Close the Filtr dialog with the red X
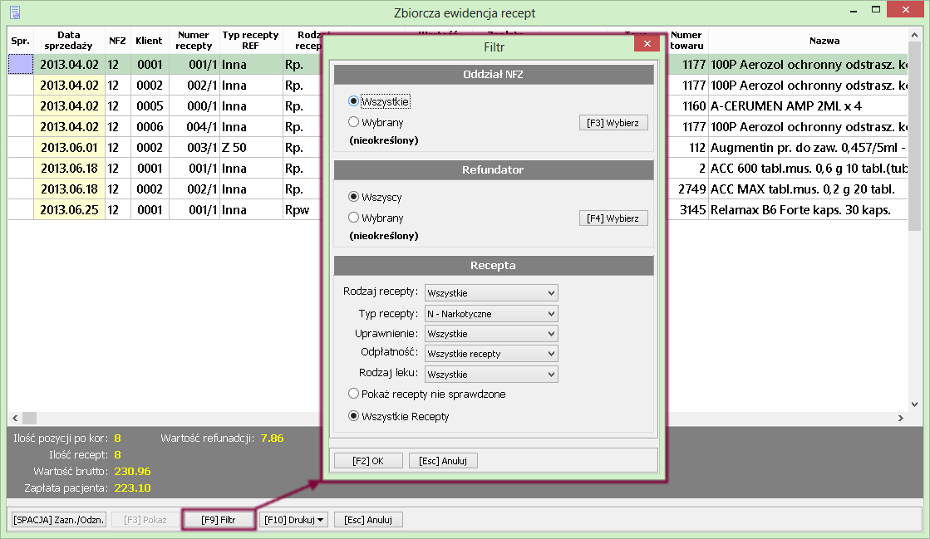Screen dimensions: 930x539 pos(647,43)
